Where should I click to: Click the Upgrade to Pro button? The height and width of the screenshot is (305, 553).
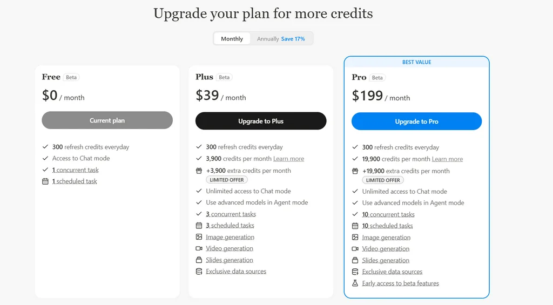coord(416,121)
